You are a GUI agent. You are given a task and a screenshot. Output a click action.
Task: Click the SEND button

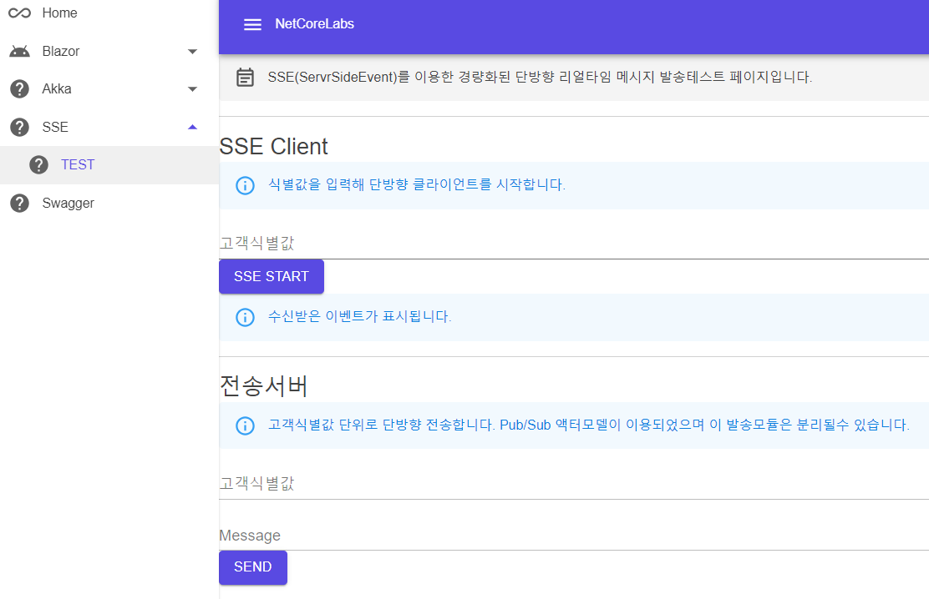[x=253, y=567]
